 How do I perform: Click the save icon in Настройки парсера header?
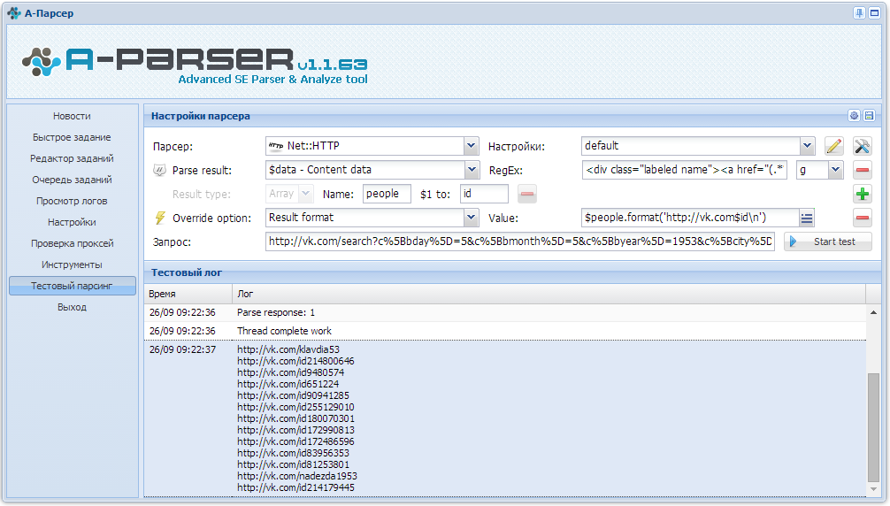[869, 116]
